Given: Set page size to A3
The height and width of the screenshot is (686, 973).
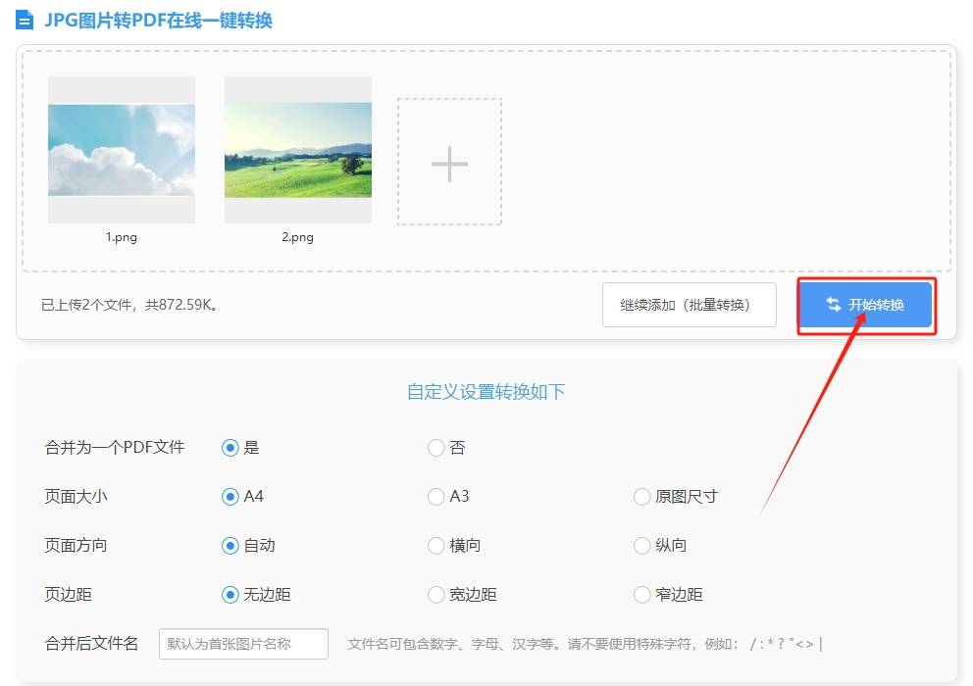Looking at the screenshot, I should 436,497.
